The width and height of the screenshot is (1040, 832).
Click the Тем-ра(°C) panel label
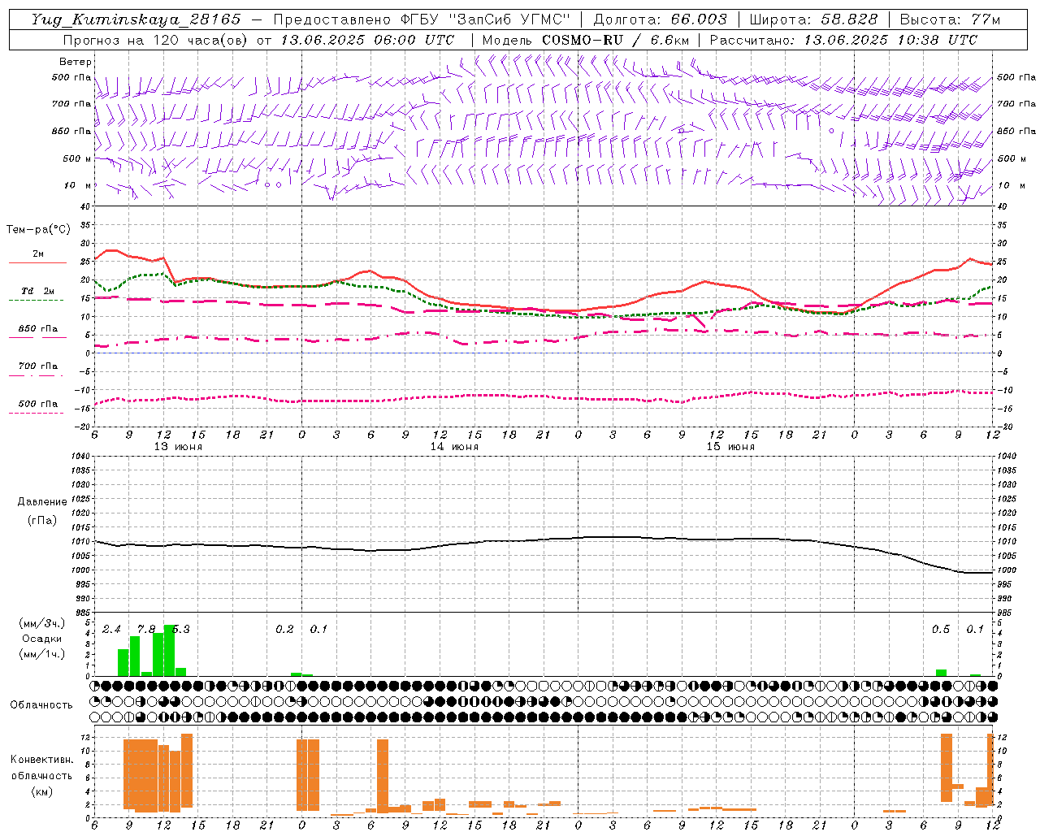38,230
